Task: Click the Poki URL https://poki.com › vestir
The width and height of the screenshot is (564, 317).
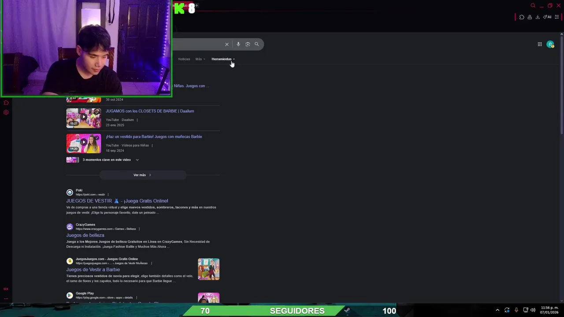Action: tap(90, 195)
